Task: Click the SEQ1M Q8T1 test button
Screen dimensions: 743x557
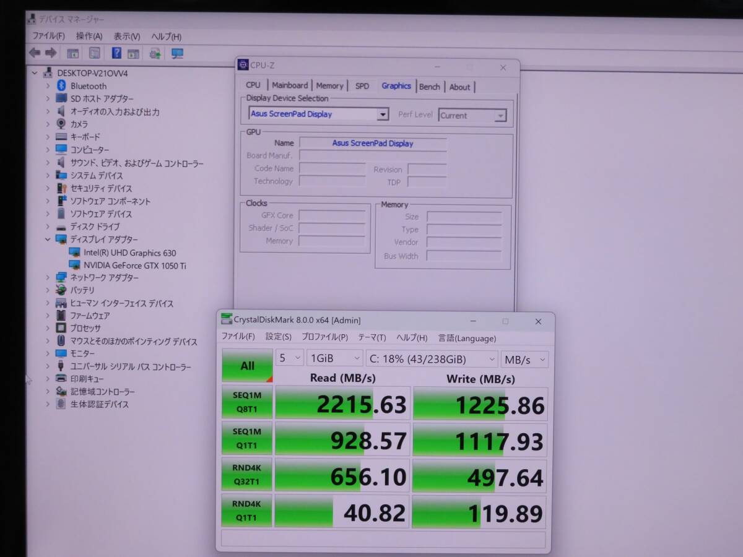Action: point(246,402)
